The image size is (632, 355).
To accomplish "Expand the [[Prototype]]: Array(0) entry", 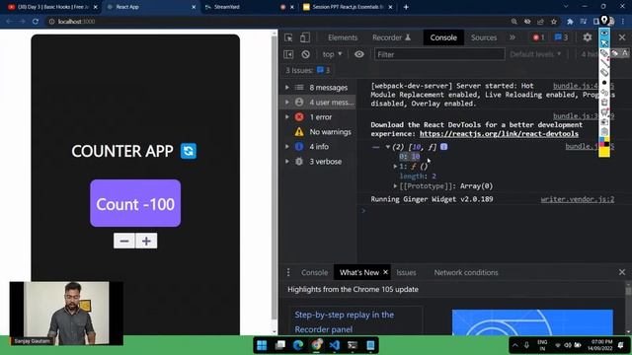I will [x=395, y=186].
